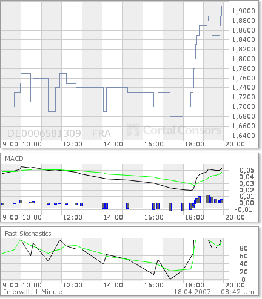Viewport: 262px width, 299px height.
Task: Click 14:00 on the price chart time axis
Action: [113, 144]
